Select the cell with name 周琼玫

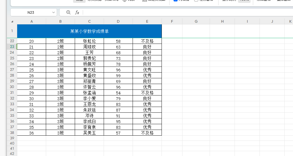[89, 47]
